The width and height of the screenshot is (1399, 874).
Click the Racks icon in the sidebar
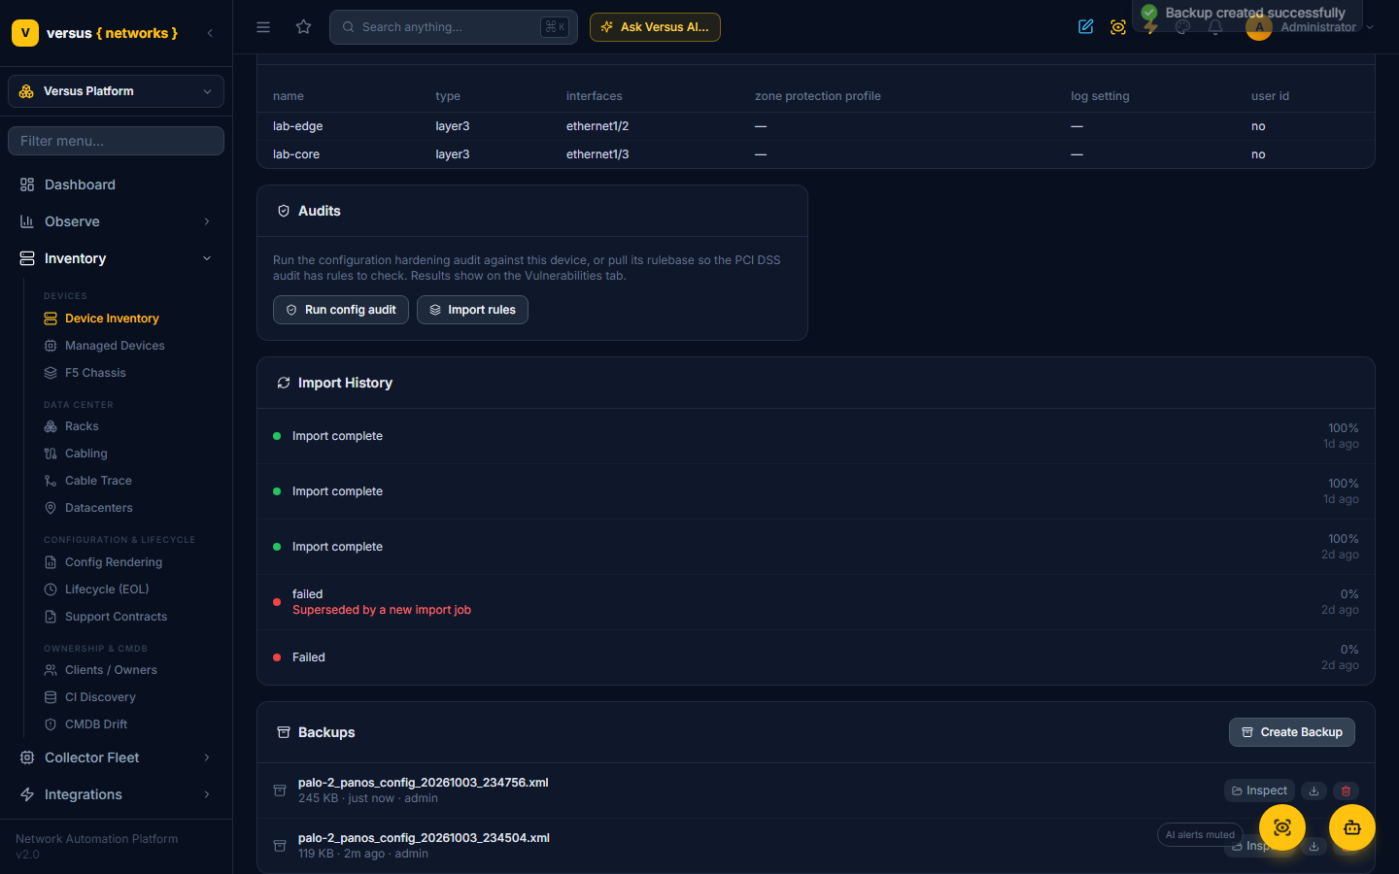tap(51, 426)
